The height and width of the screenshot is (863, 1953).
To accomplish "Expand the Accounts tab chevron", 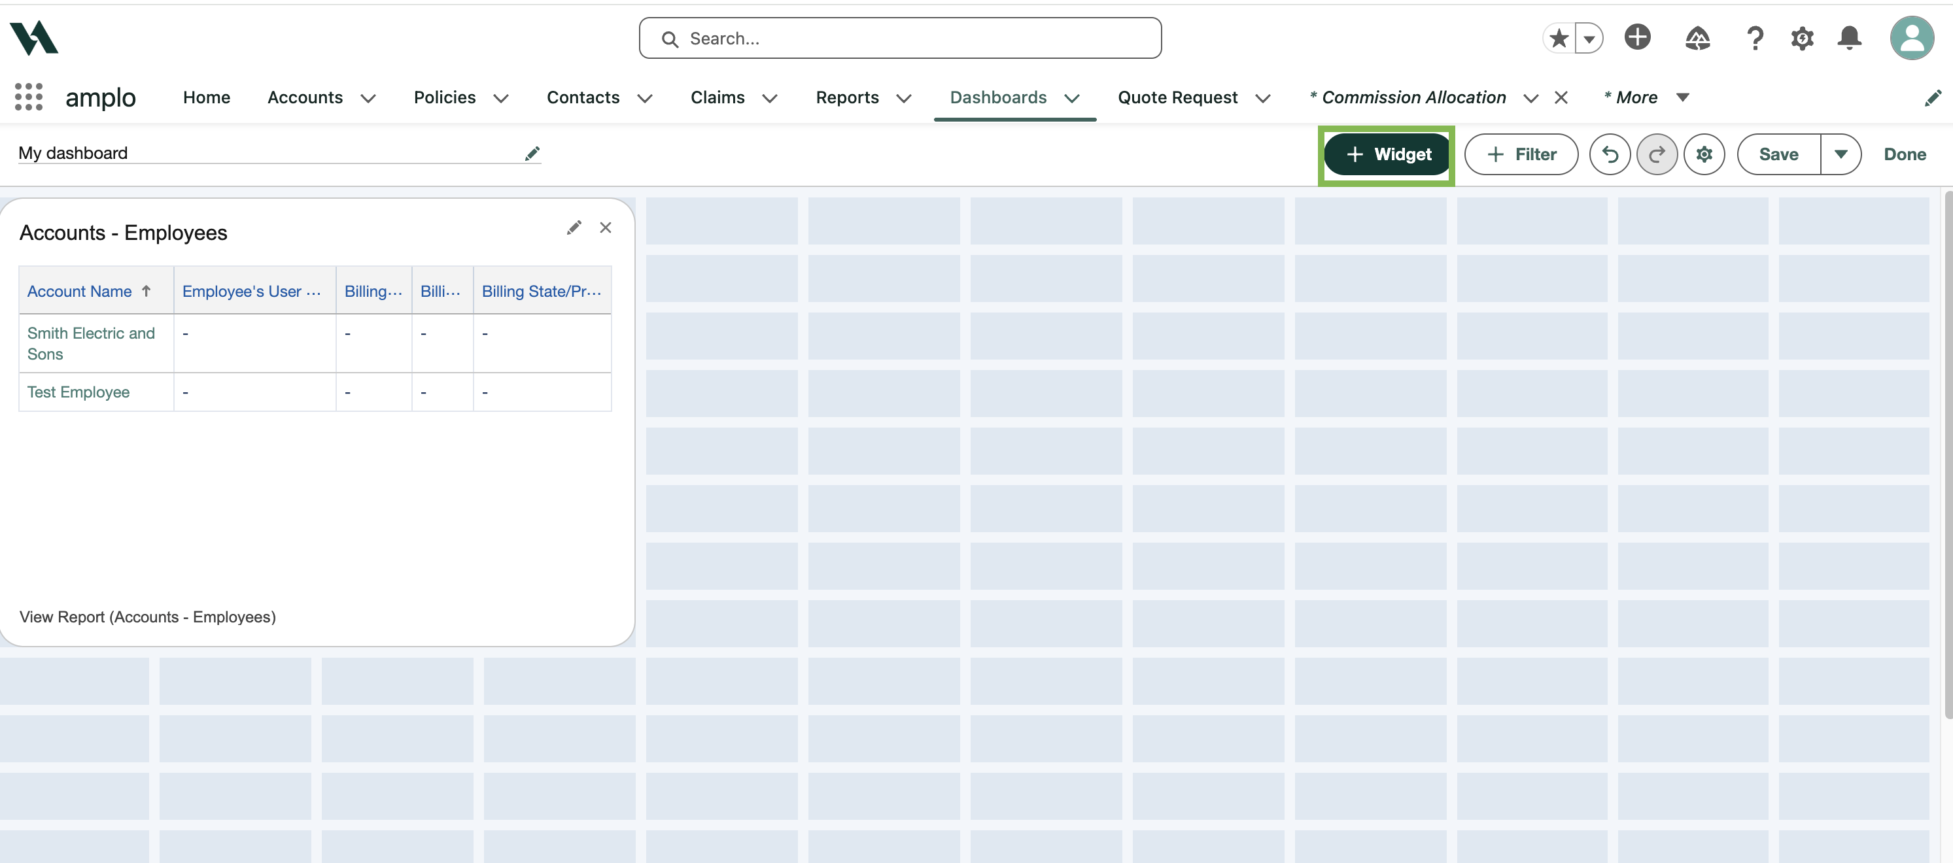I will (x=368, y=99).
